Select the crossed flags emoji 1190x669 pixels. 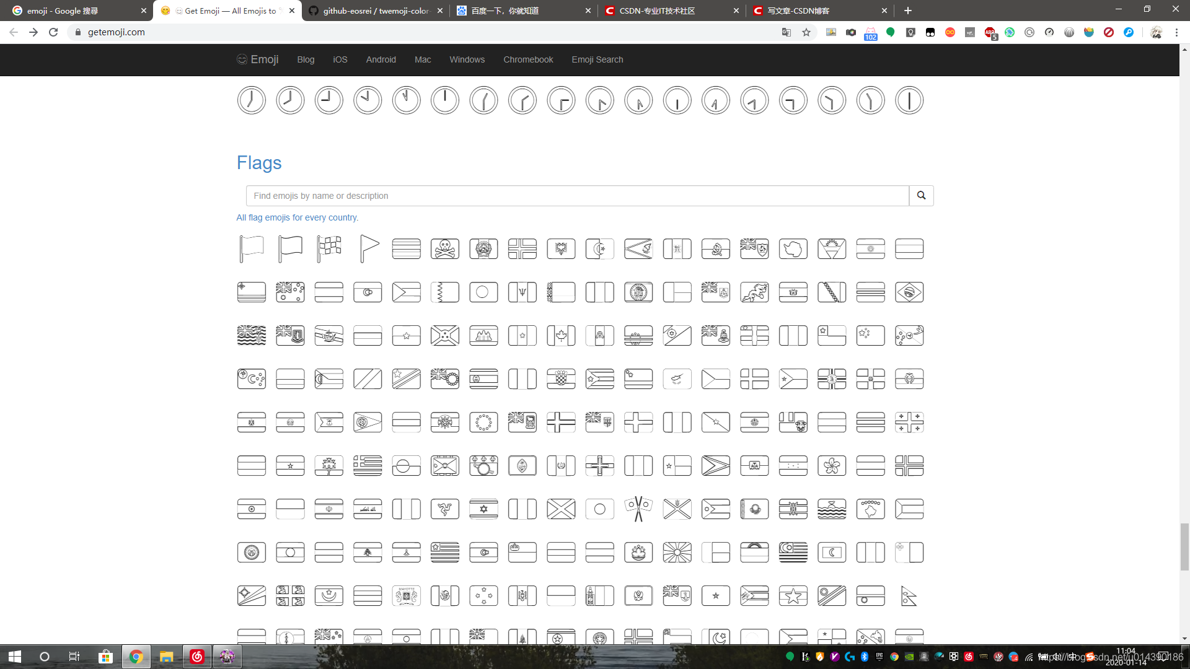[x=638, y=509]
